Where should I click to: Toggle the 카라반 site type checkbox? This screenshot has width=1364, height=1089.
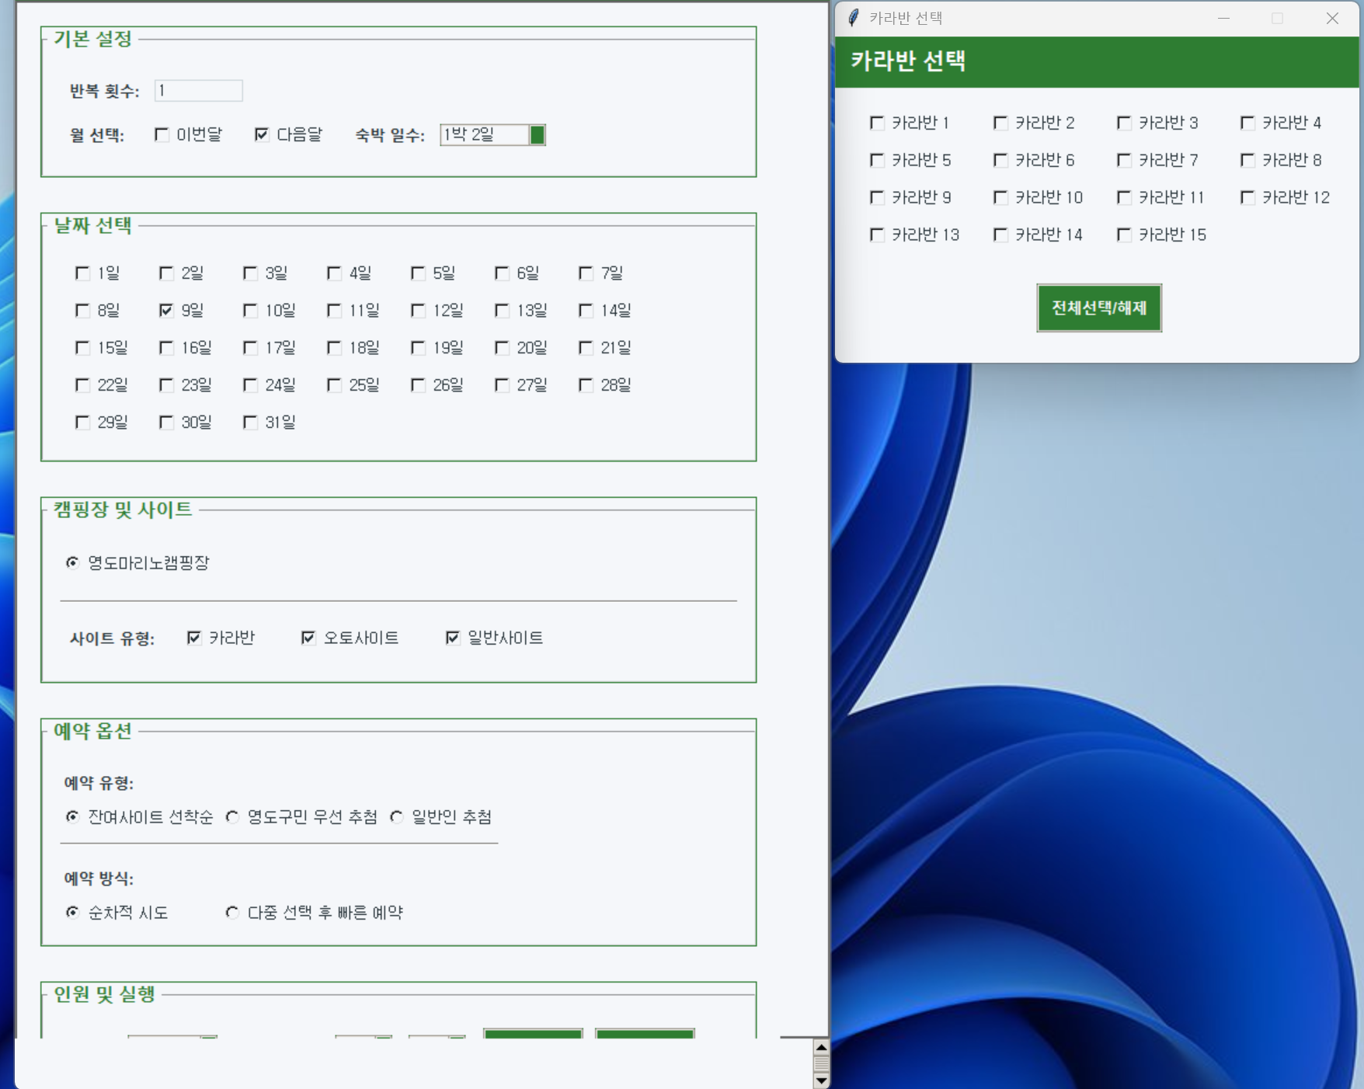[194, 638]
